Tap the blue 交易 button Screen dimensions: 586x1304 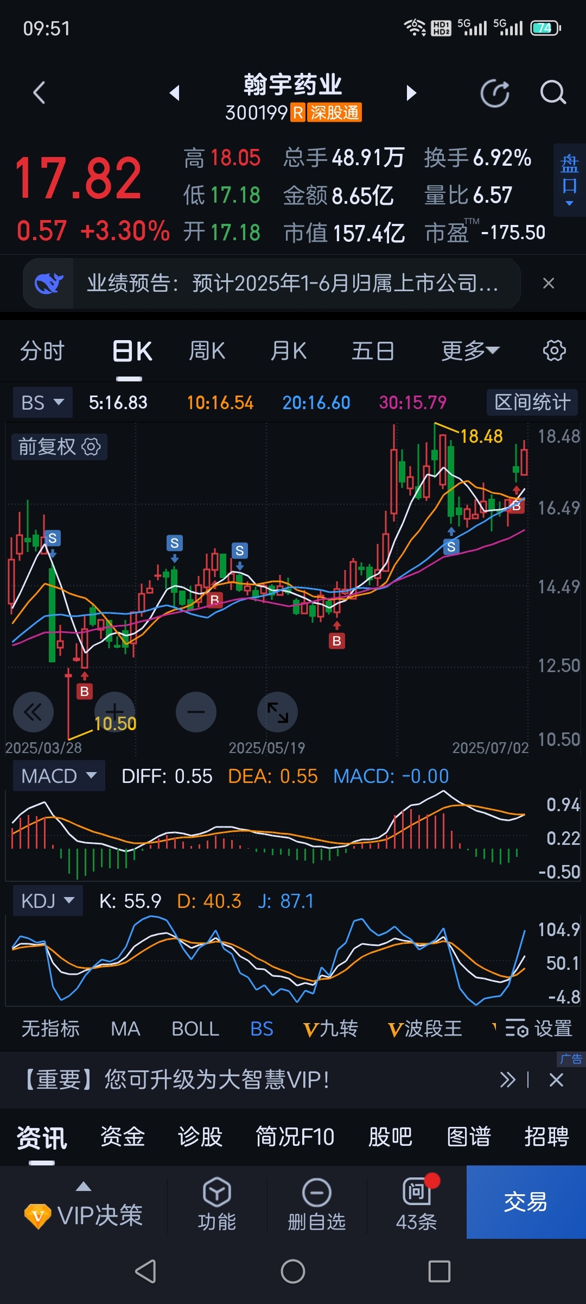click(x=526, y=1202)
